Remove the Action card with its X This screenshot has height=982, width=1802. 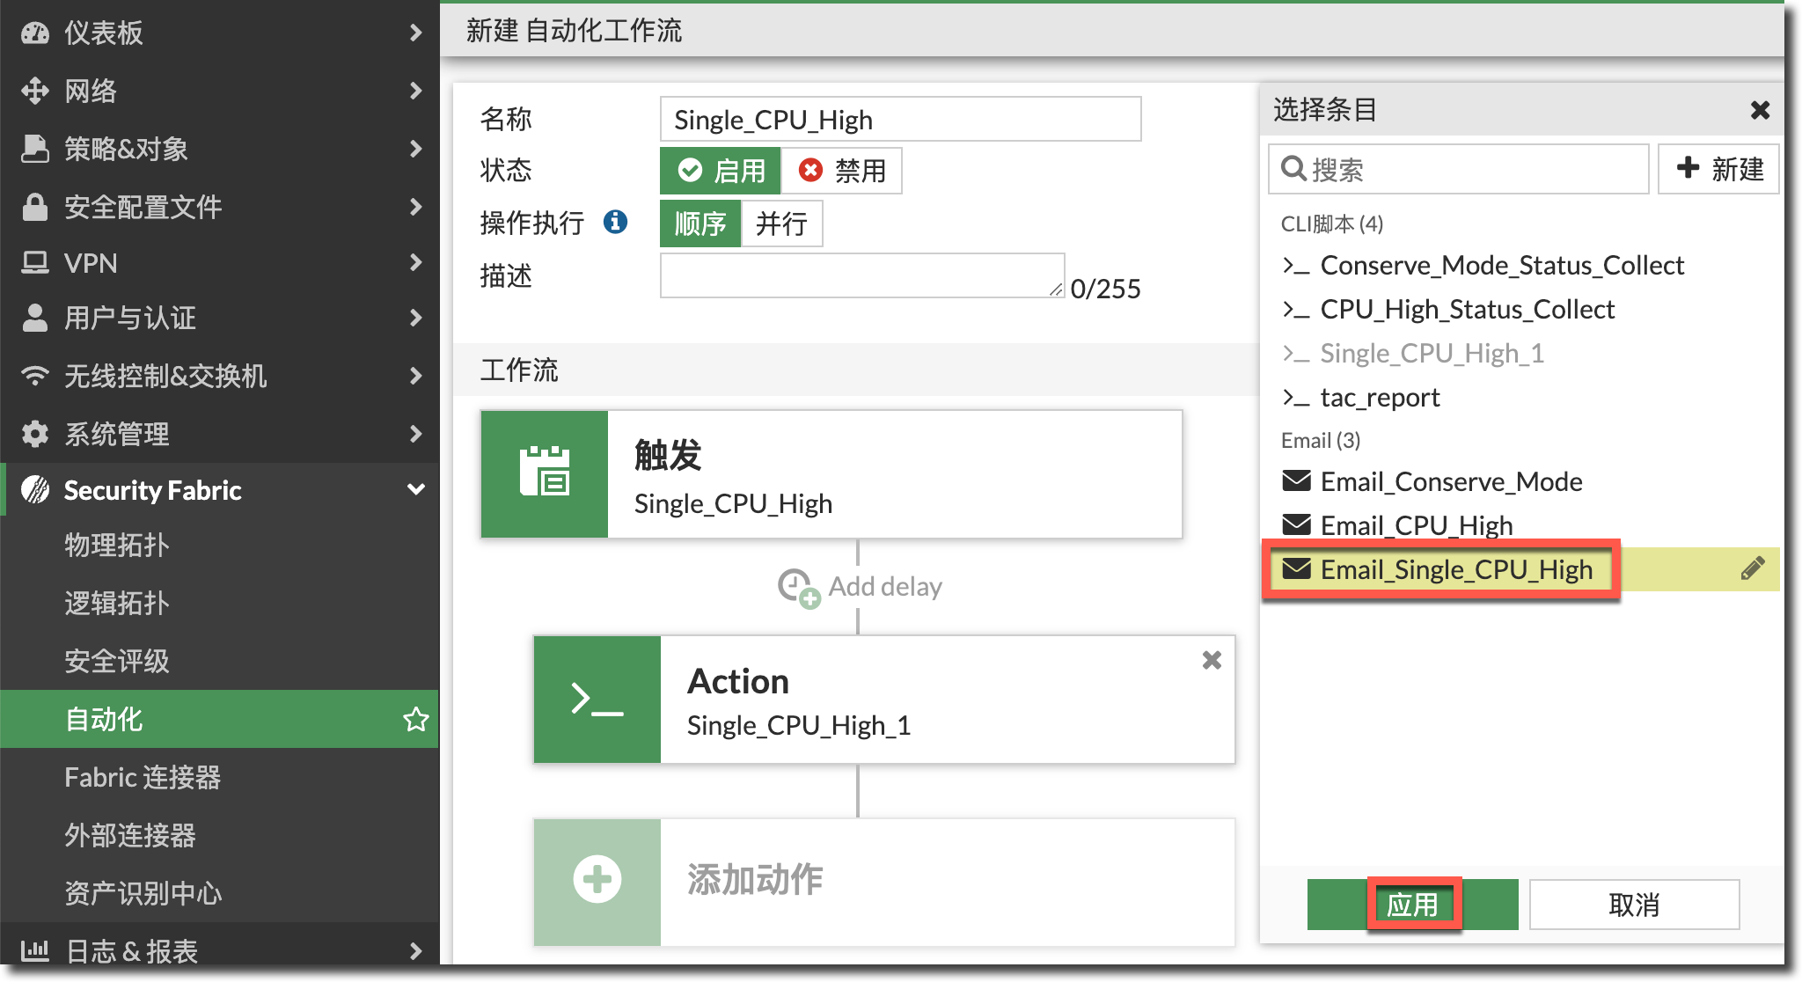[x=1212, y=660]
